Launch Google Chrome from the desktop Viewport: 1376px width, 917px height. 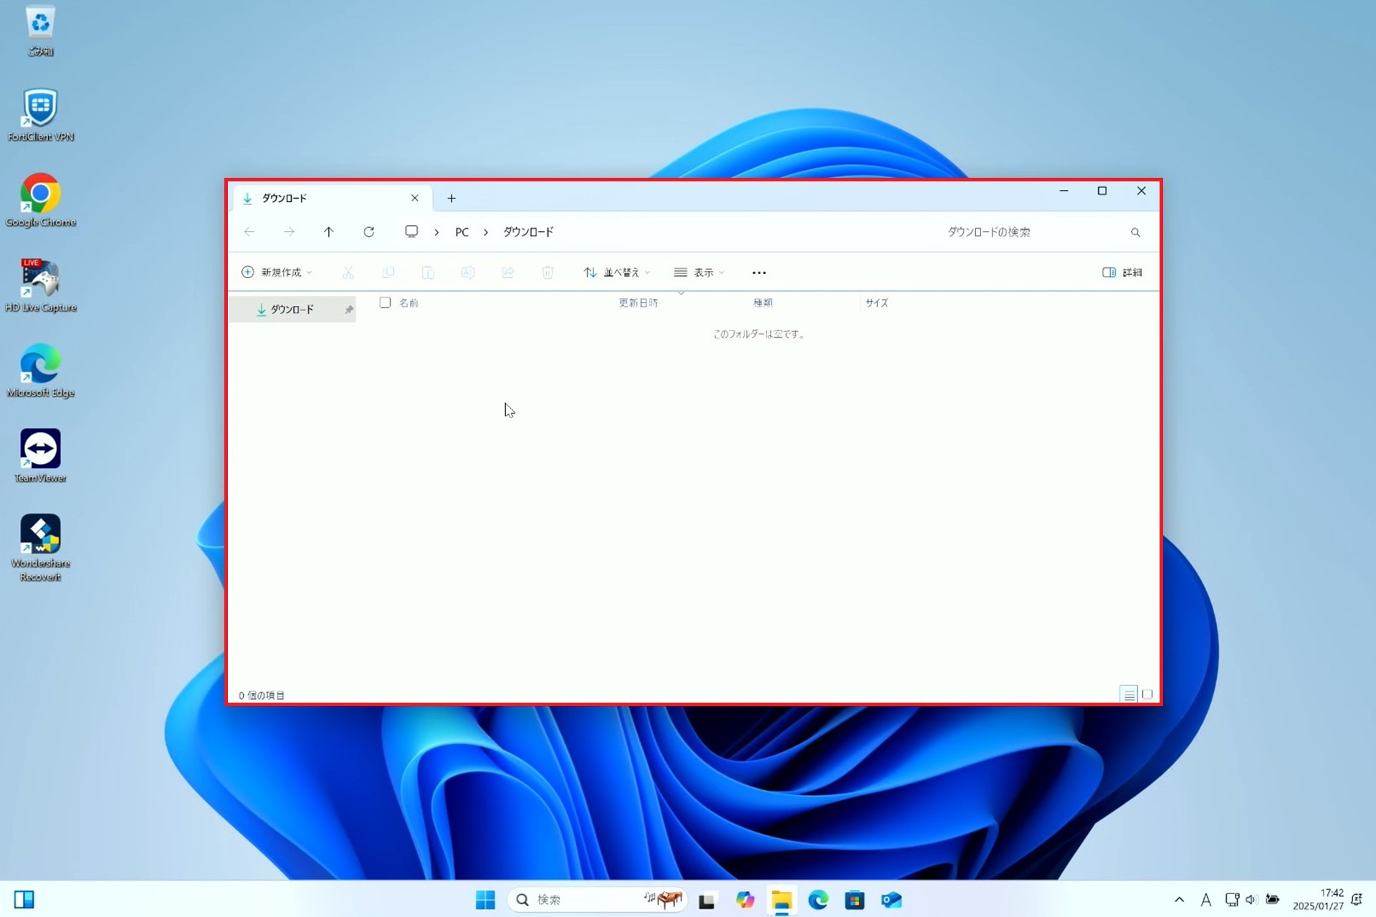point(40,200)
